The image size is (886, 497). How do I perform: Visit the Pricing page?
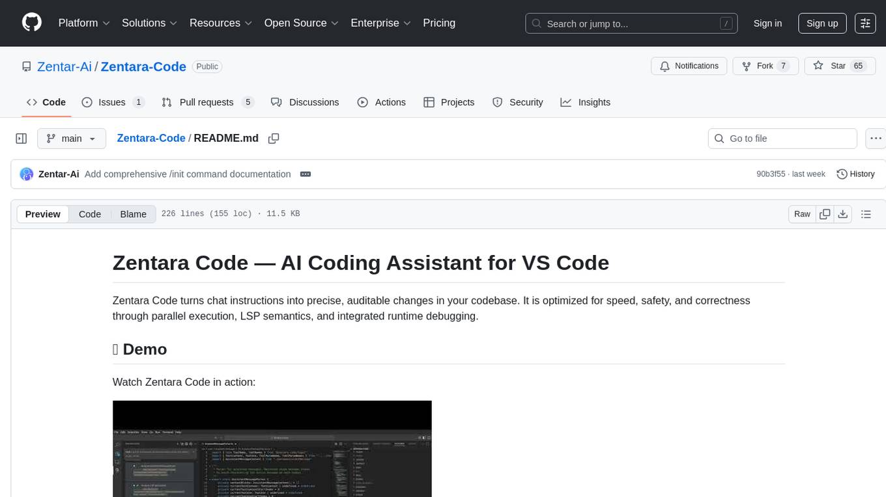[x=439, y=23]
